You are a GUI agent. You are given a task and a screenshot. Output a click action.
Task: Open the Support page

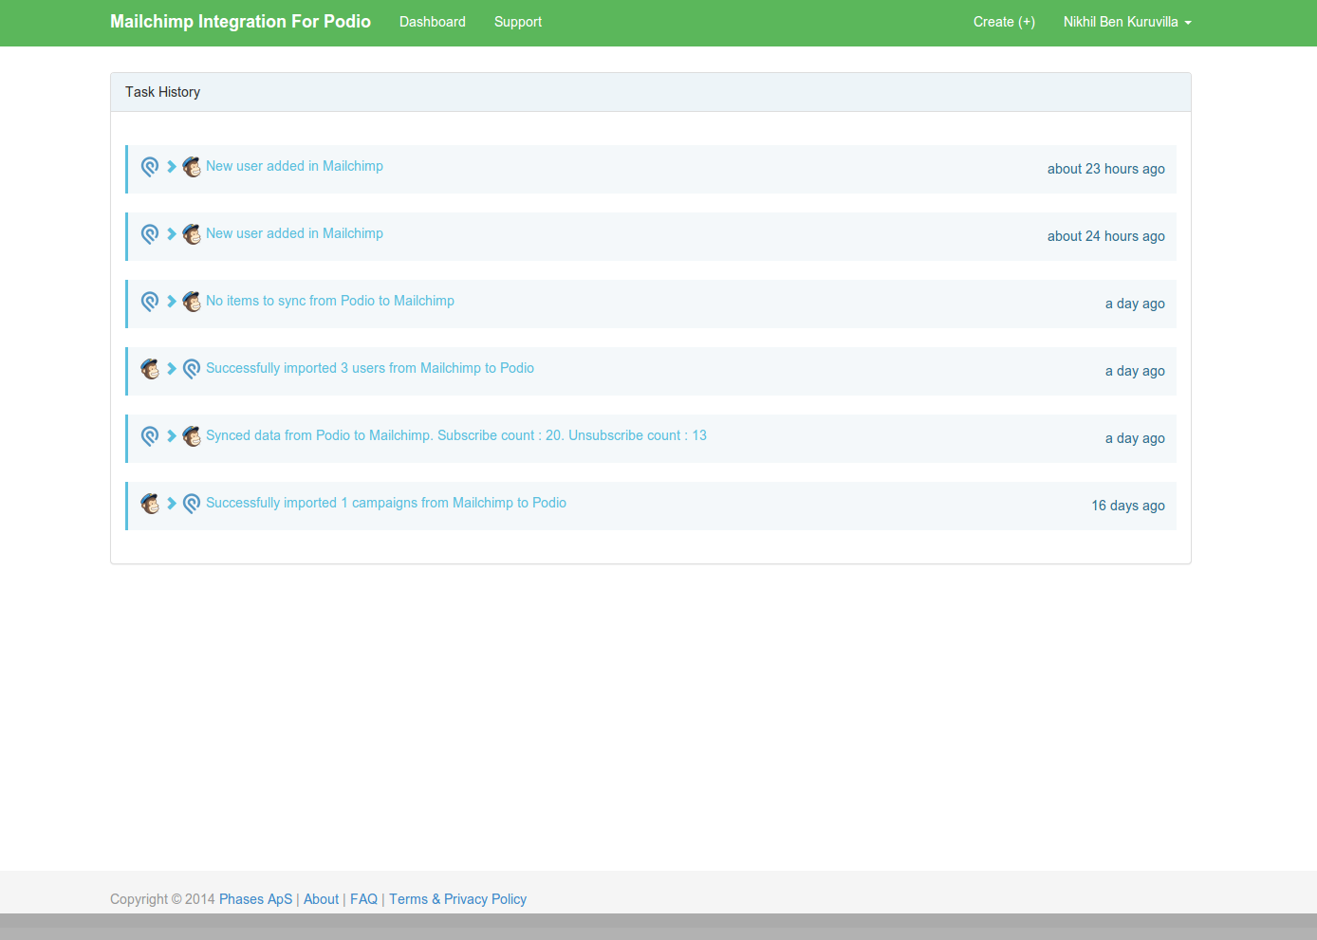coord(517,22)
